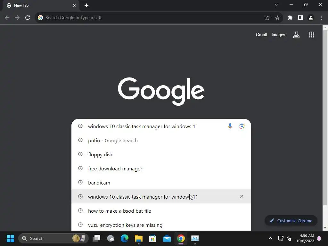Select 'how to make a bsod bat file'

(161, 211)
